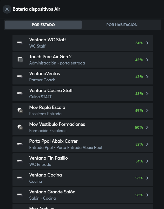
Task: Switch to the POR HABITACIÓN tab
Action: [x=122, y=25]
